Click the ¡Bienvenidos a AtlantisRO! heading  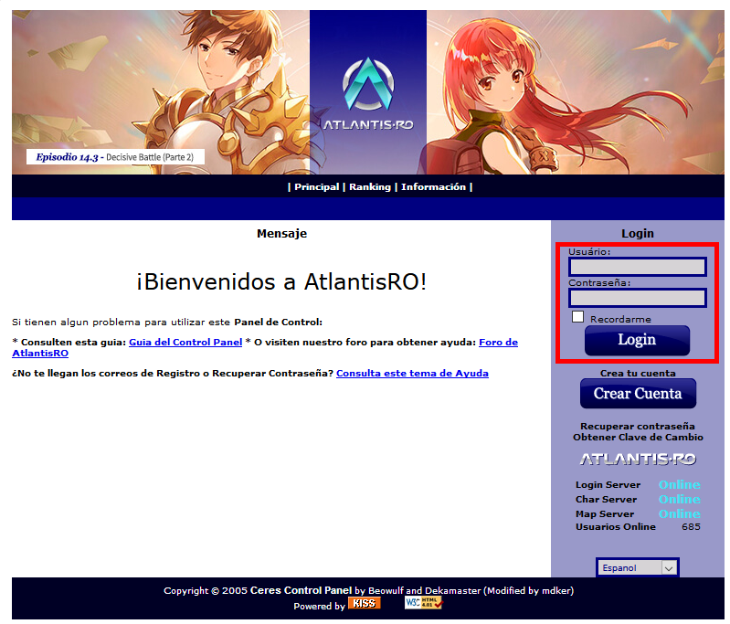(281, 281)
